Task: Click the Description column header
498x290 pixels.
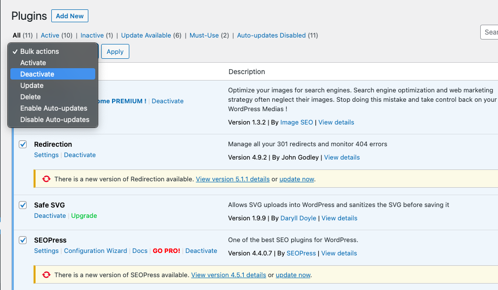Action: tap(247, 72)
